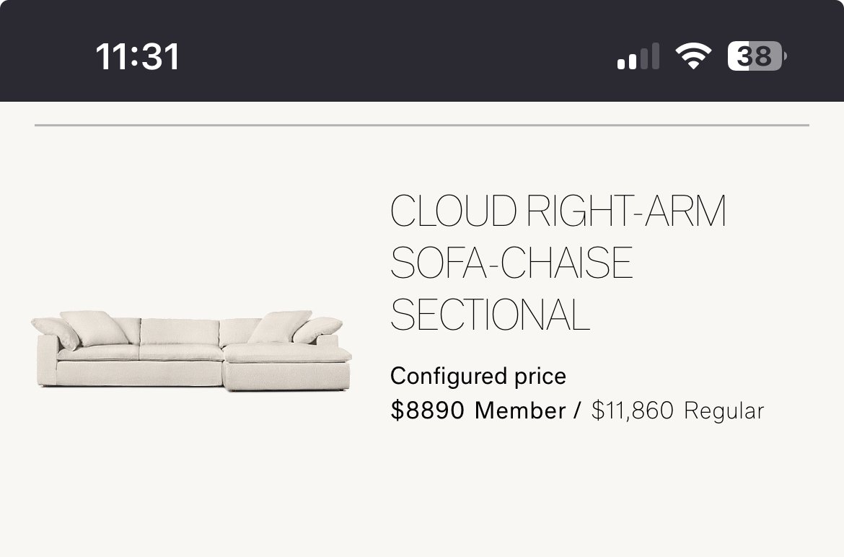Tap the cellular signal strength icon
The width and height of the screenshot is (844, 557).
638,56
